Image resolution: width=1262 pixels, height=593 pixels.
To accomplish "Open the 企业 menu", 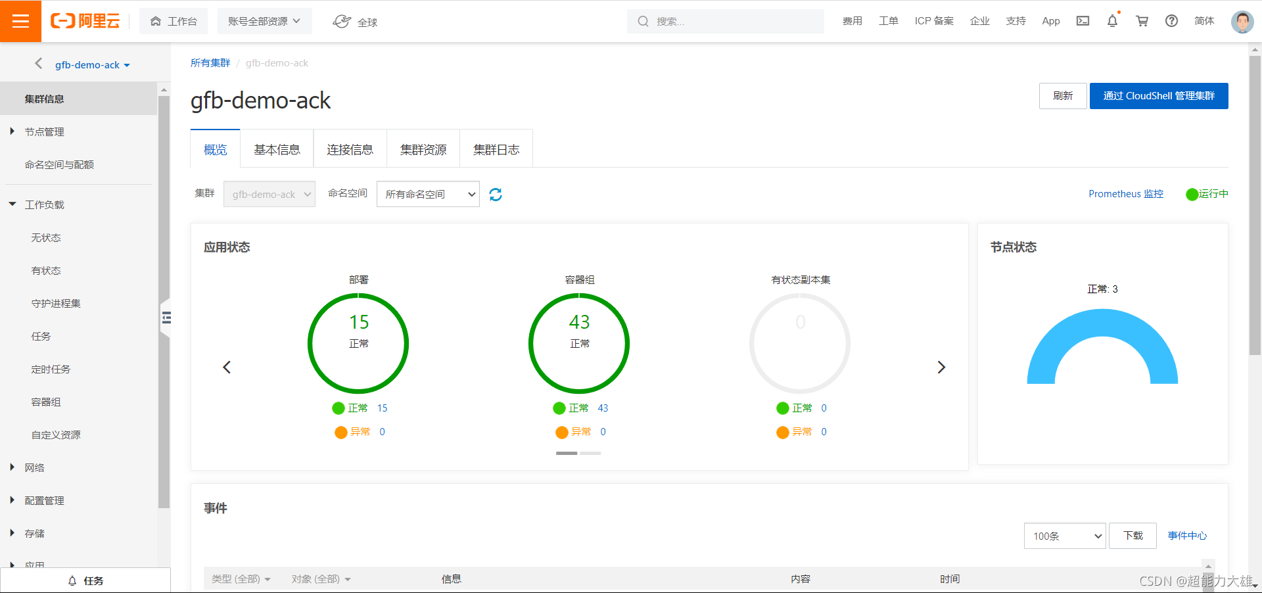I will pyautogui.click(x=979, y=21).
